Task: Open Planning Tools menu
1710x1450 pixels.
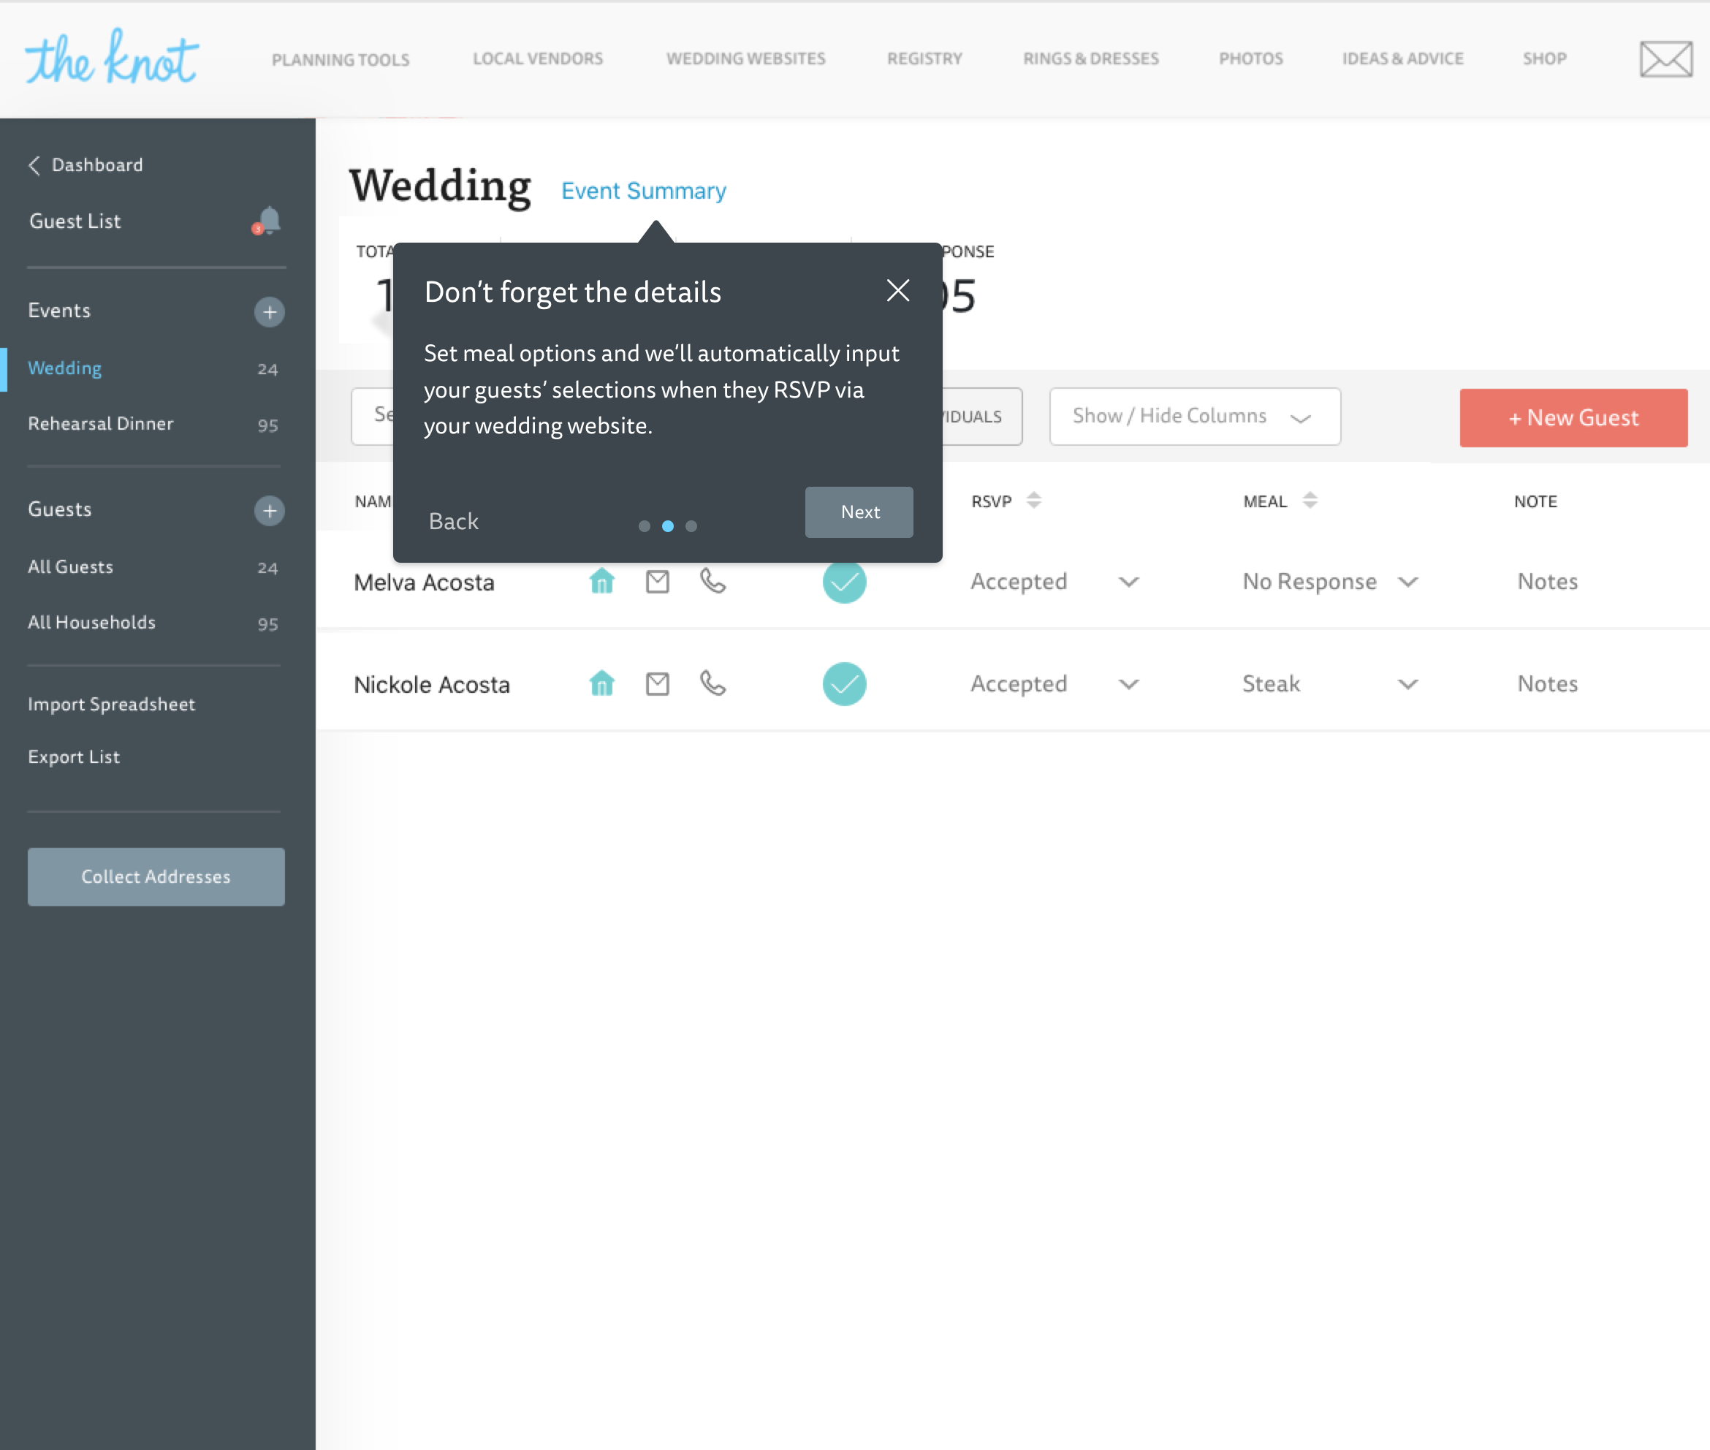Action: [341, 59]
